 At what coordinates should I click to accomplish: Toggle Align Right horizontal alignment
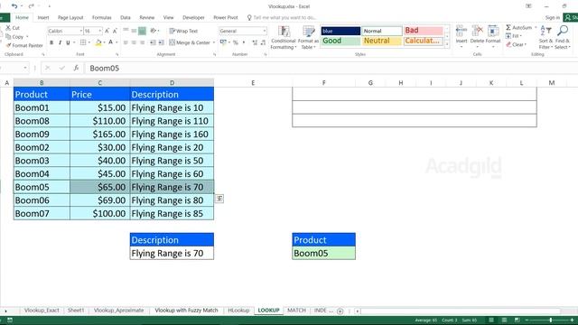point(143,42)
